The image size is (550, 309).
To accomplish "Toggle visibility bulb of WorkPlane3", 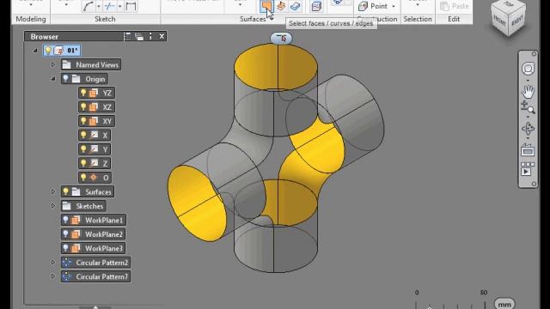I will (65, 248).
